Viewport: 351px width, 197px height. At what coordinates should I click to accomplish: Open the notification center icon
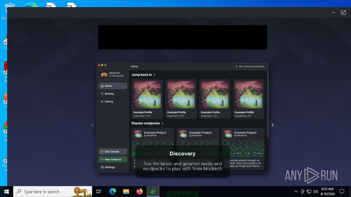tap(342, 192)
